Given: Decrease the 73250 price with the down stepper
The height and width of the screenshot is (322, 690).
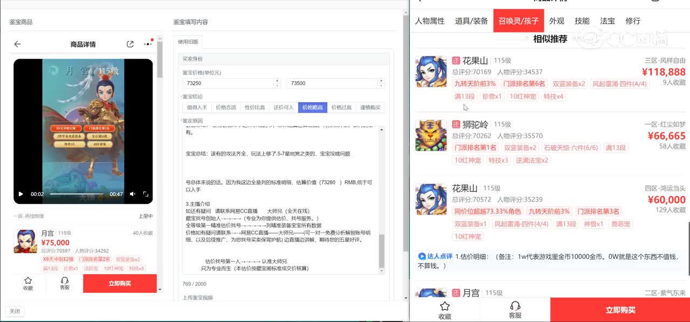Looking at the screenshot, I should [277, 86].
